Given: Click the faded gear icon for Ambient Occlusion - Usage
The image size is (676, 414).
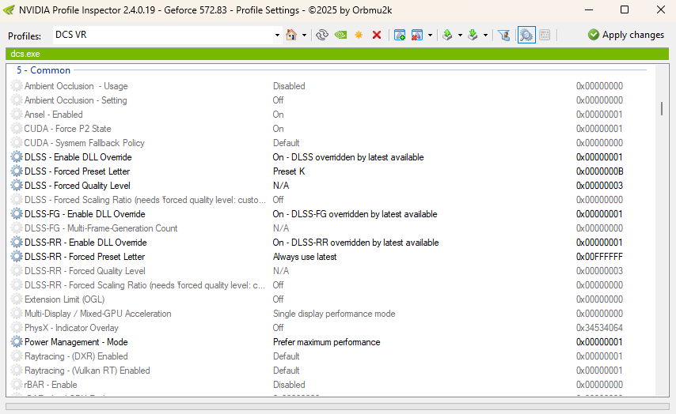Looking at the screenshot, I should point(17,86).
